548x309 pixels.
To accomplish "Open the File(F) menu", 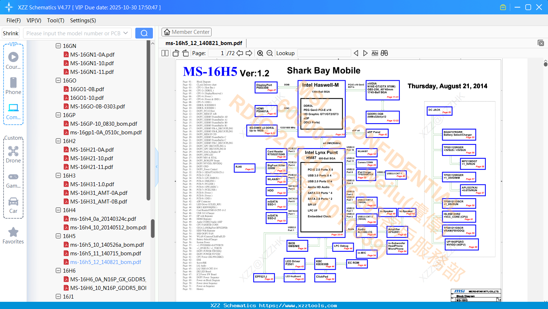I will (x=14, y=21).
